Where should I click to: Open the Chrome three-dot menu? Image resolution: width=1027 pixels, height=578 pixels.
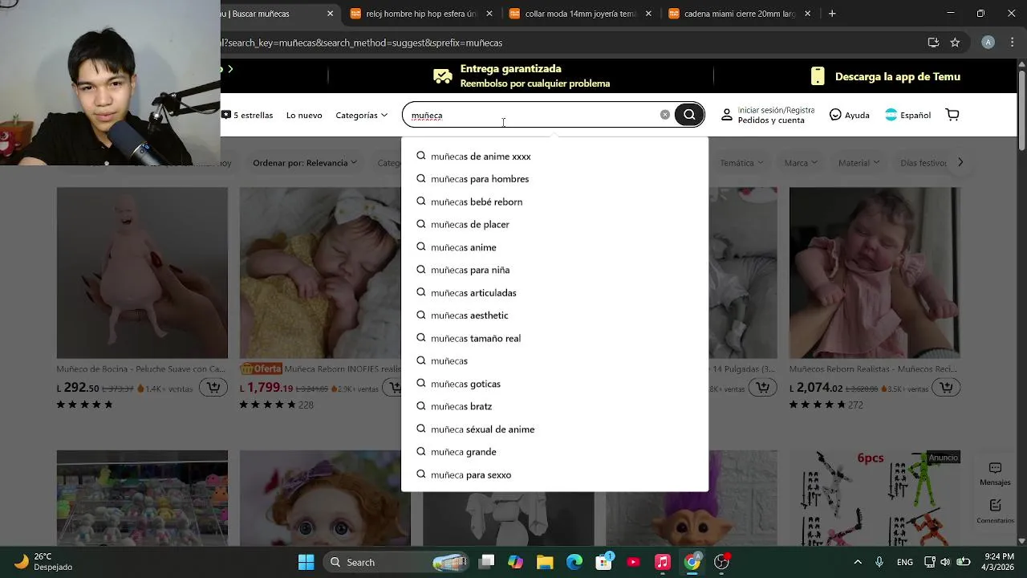[1011, 43]
